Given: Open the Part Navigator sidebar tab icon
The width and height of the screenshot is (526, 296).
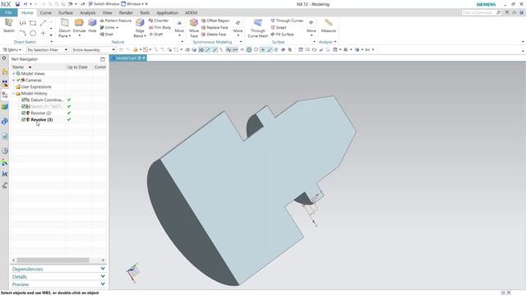Looking at the screenshot, I should pyautogui.click(x=5, y=95).
